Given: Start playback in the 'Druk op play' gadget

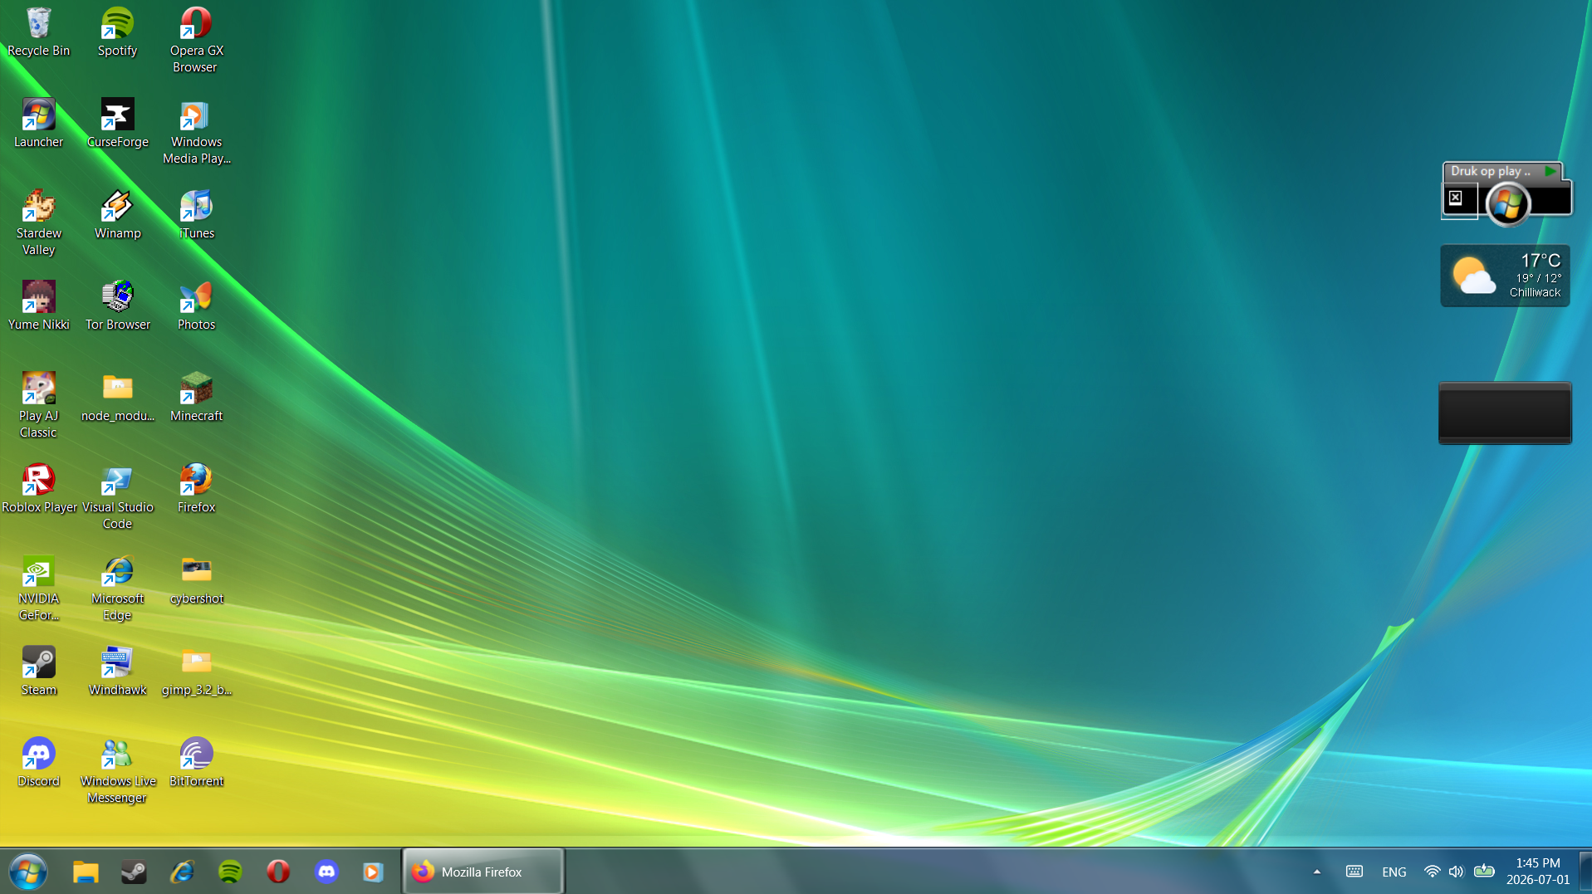Looking at the screenshot, I should 1550,171.
